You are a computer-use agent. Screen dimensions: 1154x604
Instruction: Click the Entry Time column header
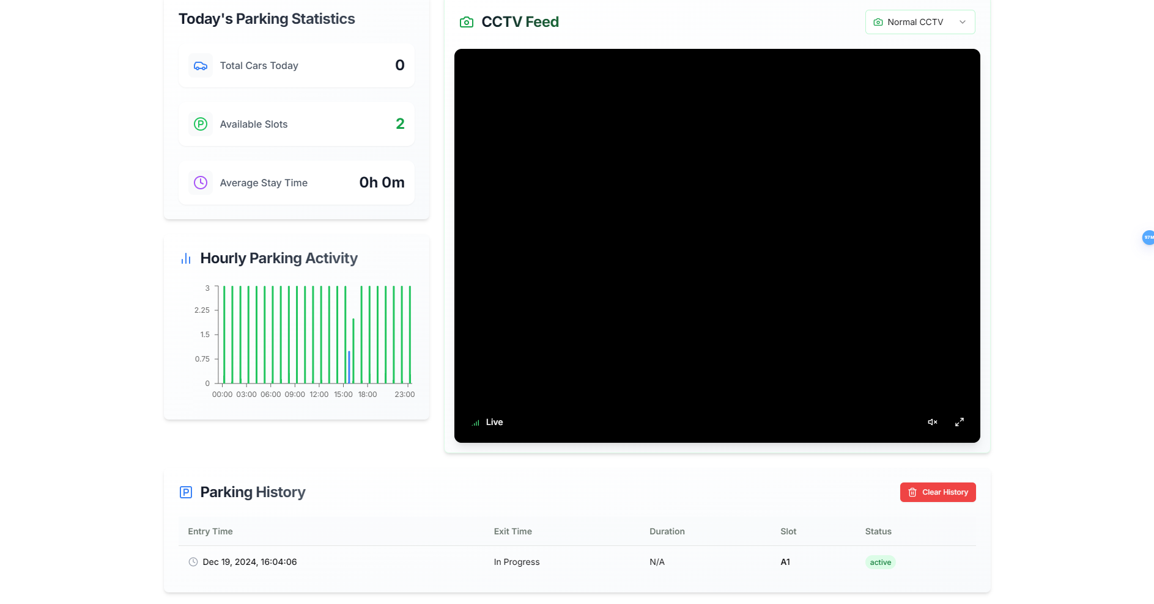click(x=210, y=531)
